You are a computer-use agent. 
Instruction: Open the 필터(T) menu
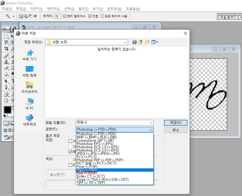coord(84,9)
